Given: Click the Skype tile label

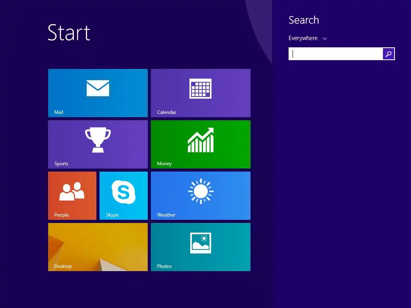Looking at the screenshot, I should point(112,215).
